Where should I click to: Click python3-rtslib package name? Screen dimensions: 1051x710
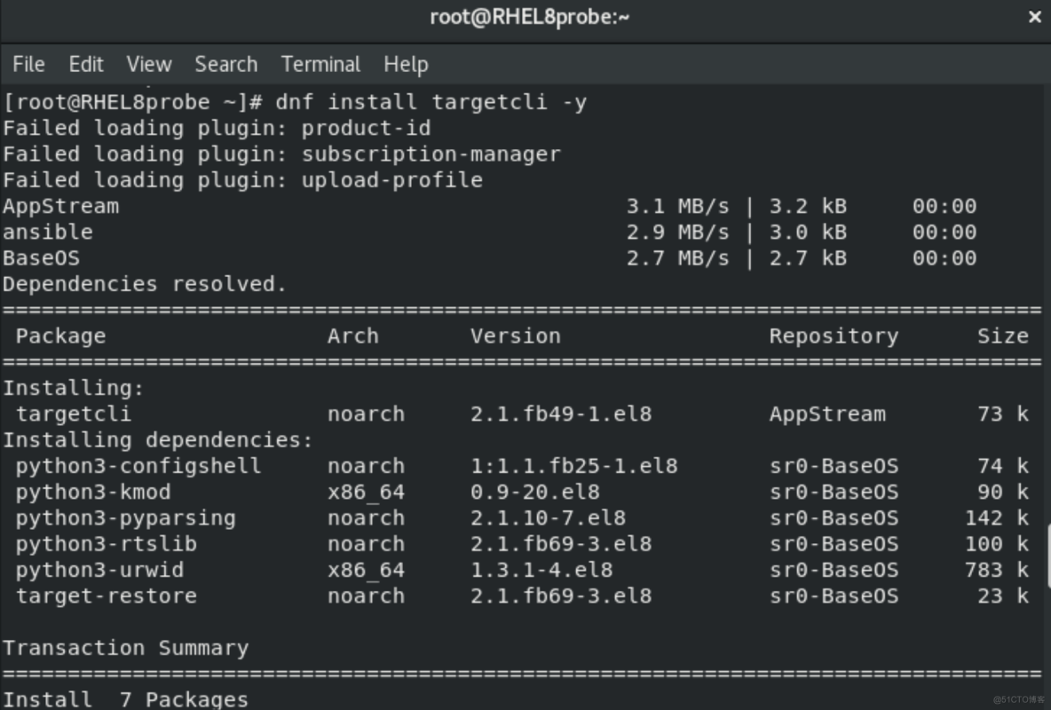point(106,544)
